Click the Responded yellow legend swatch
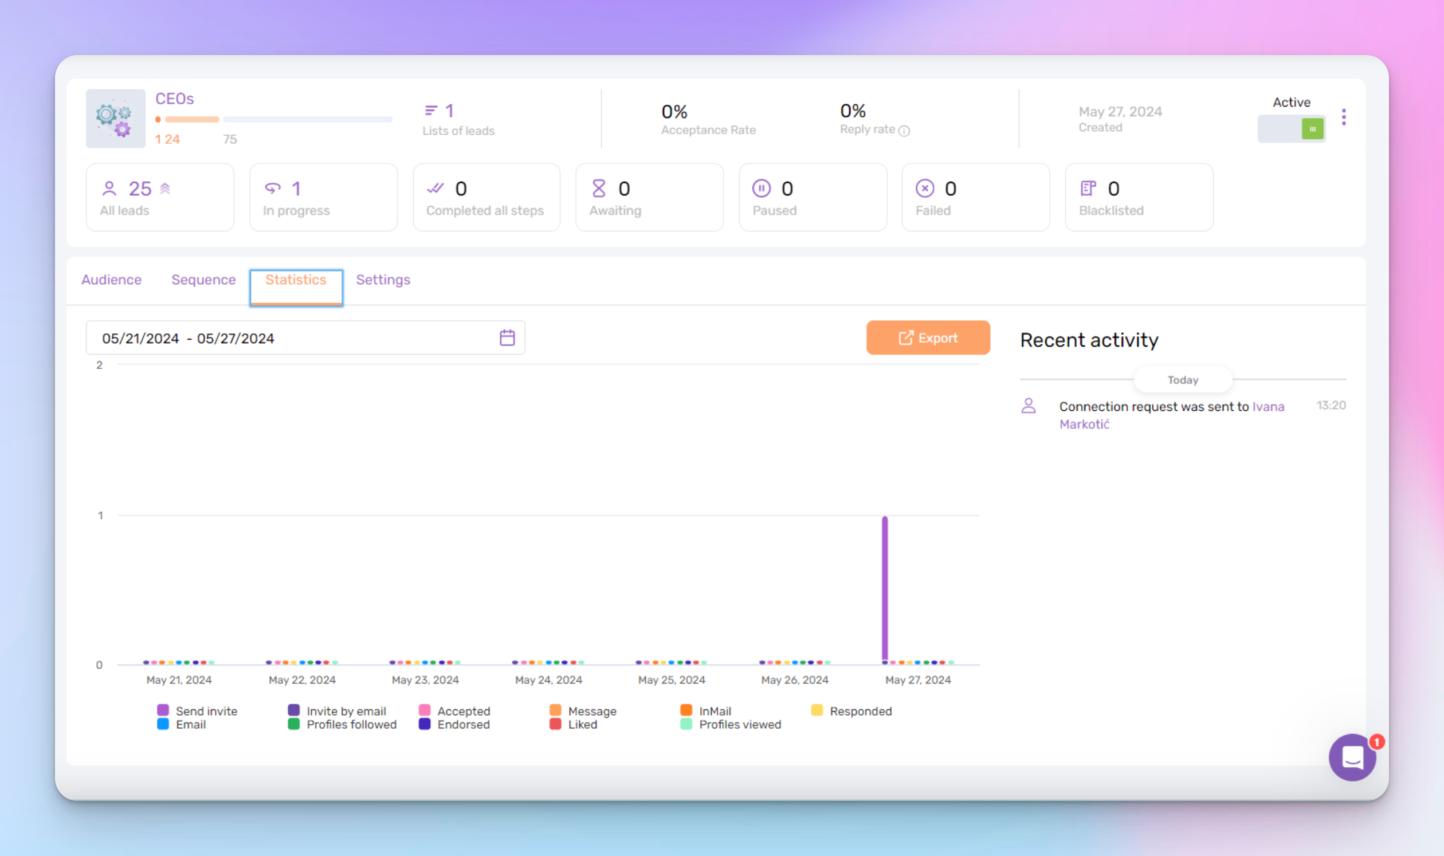The height and width of the screenshot is (856, 1444). [x=817, y=710]
